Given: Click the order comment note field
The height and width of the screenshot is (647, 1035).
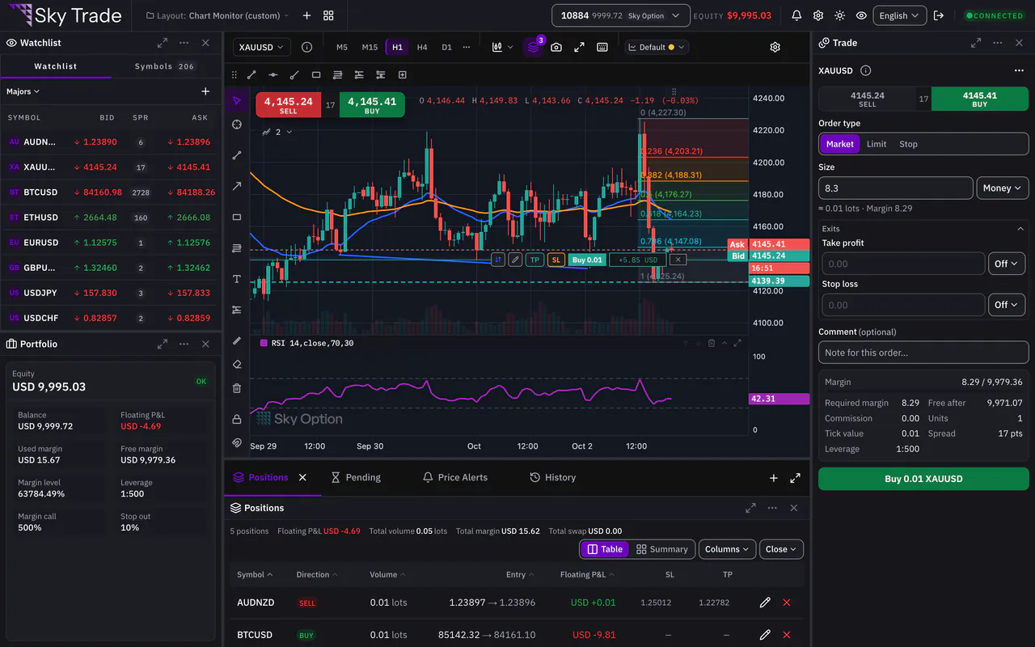Looking at the screenshot, I should pos(923,353).
